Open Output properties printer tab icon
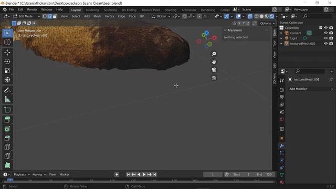 281,97
